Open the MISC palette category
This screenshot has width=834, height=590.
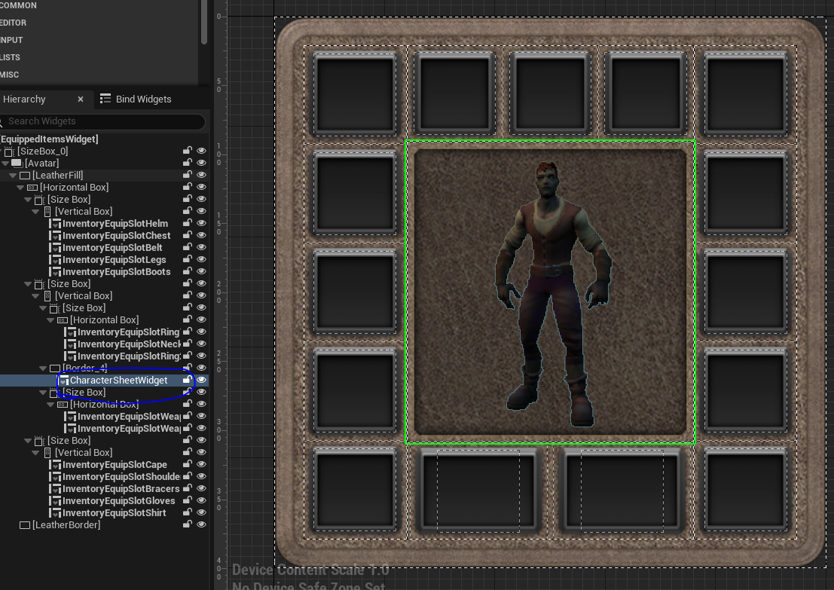tap(9, 75)
